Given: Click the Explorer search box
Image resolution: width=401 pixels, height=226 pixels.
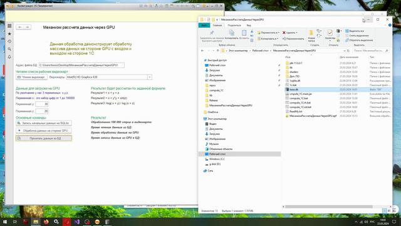Looking at the screenshot, I should pos(371,51).
